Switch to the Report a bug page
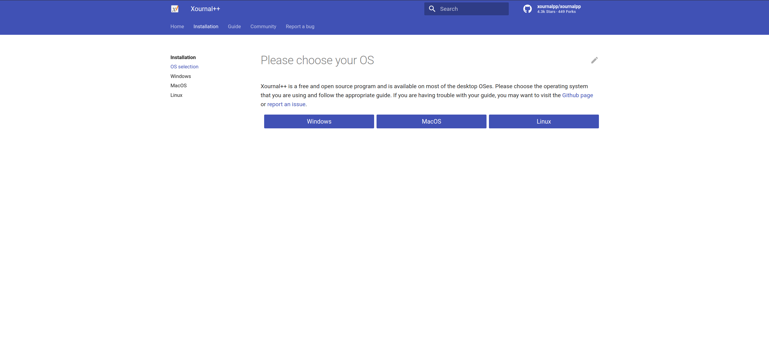Viewport: 769px width, 353px height. coord(300,26)
